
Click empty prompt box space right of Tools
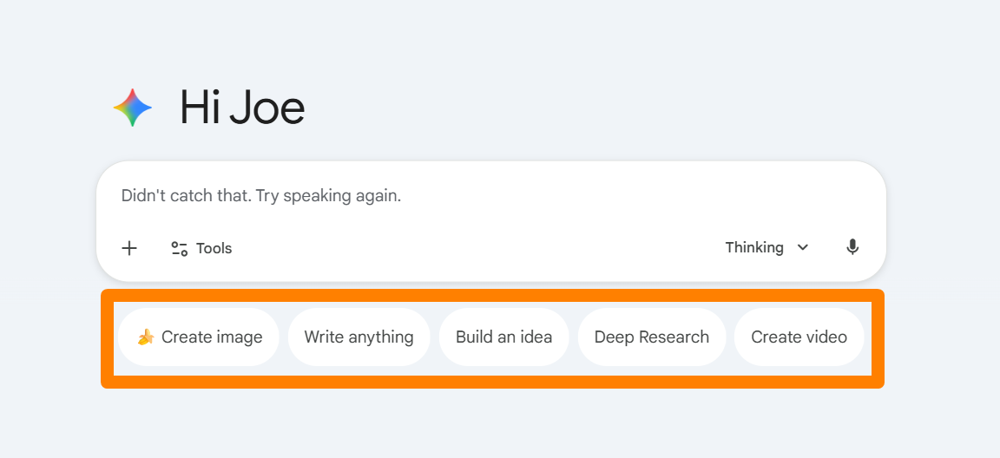[x=477, y=248]
